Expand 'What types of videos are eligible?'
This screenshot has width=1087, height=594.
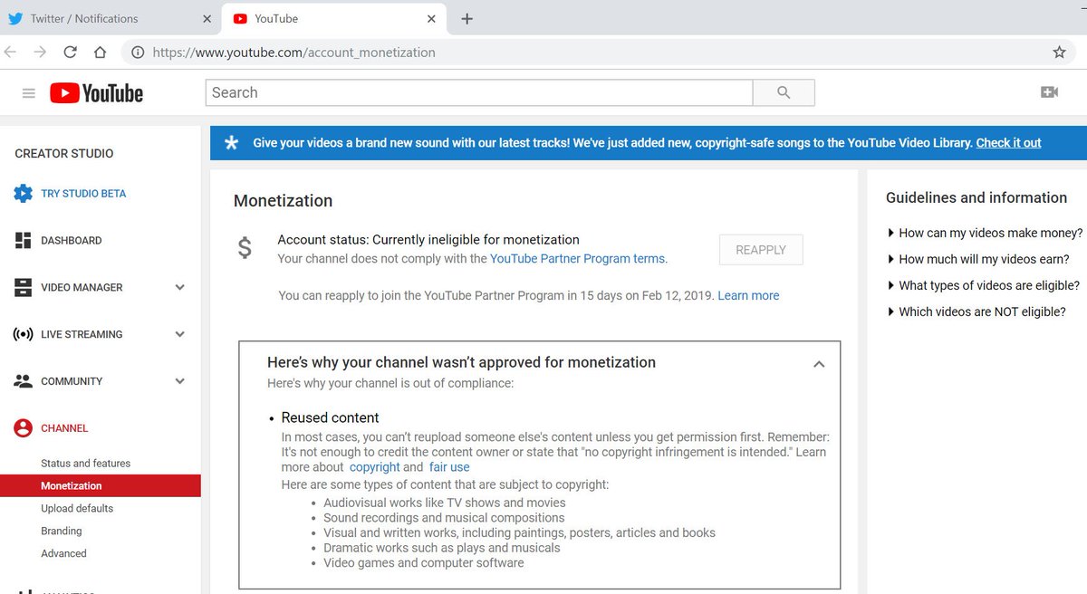click(x=983, y=285)
